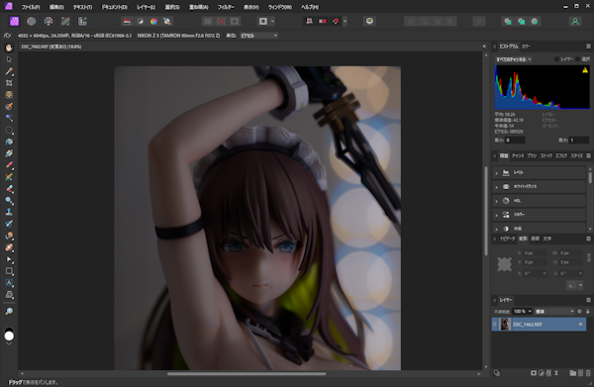This screenshot has width=594, height=387.
Task: Switch to the Liquify Persona
Action: pyautogui.click(x=32, y=21)
